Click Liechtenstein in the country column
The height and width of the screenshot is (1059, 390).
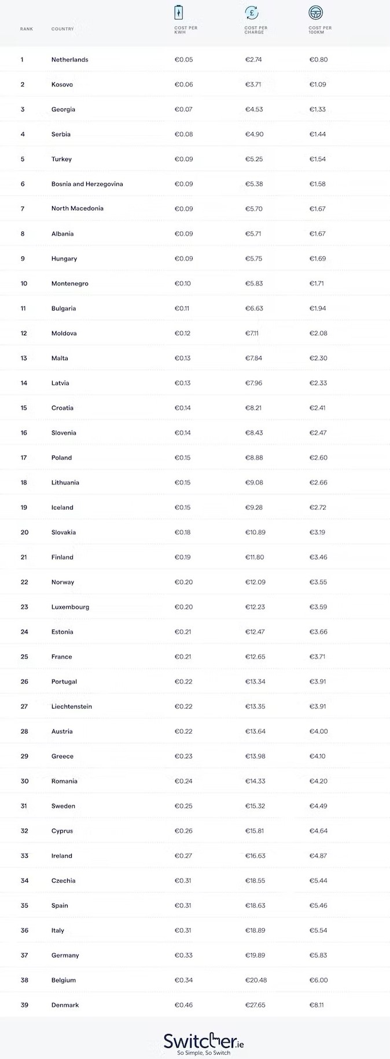pyautogui.click(x=71, y=706)
